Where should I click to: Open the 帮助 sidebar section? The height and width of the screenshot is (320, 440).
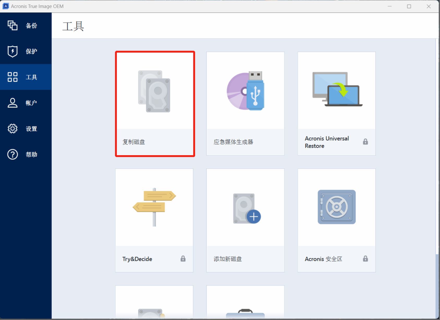pyautogui.click(x=26, y=154)
